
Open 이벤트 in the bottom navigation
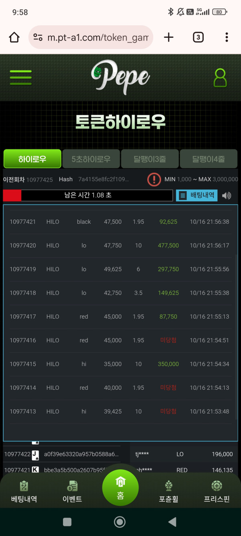point(72,492)
